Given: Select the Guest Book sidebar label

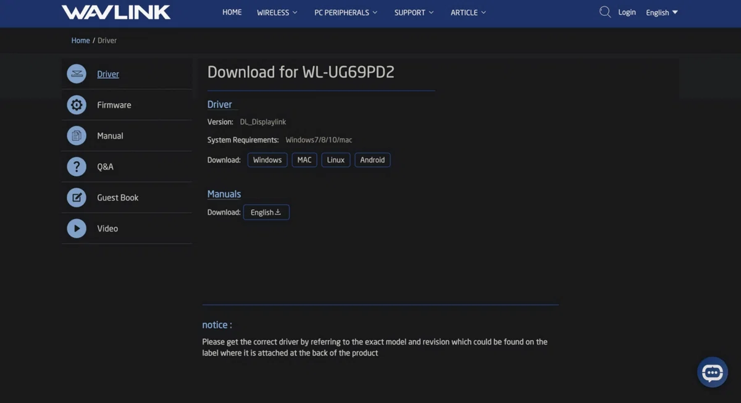Looking at the screenshot, I should (118, 197).
